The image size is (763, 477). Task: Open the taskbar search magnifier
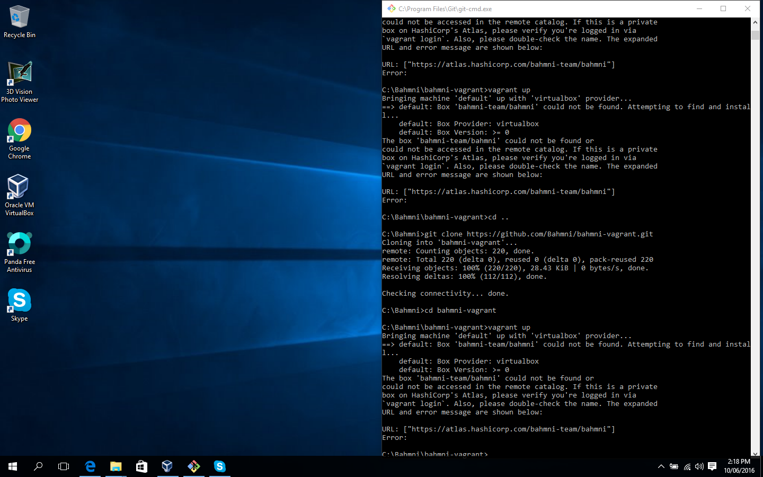click(x=38, y=466)
